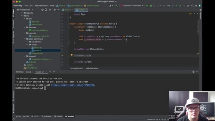This screenshot has width=215, height=121.
Task: Select the Local (2) terminal tab
Action: coord(40,72)
